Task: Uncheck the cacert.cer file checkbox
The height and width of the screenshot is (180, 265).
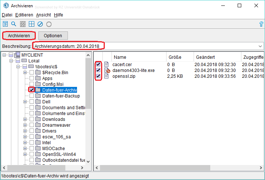Action: tap(98, 64)
